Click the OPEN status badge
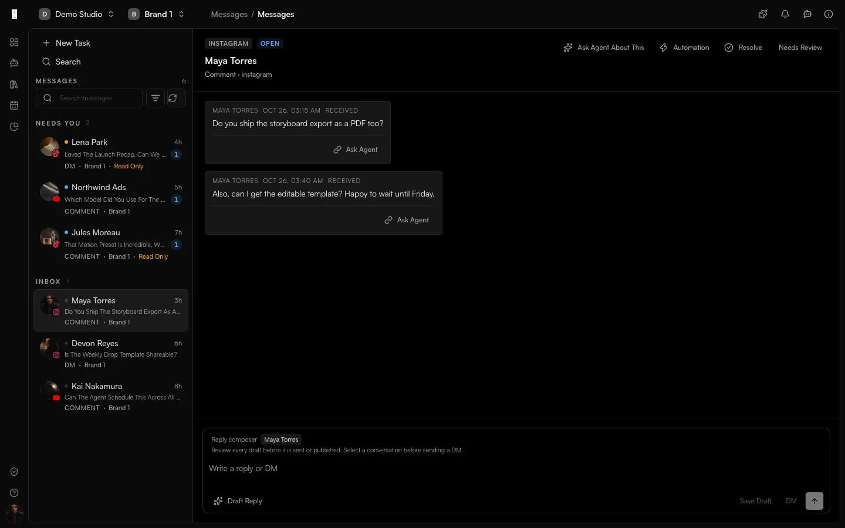 [270, 43]
